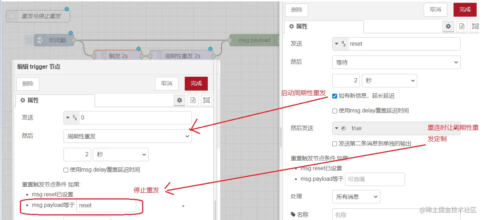Select the 重发与停止重发 comment node

(38, 16)
